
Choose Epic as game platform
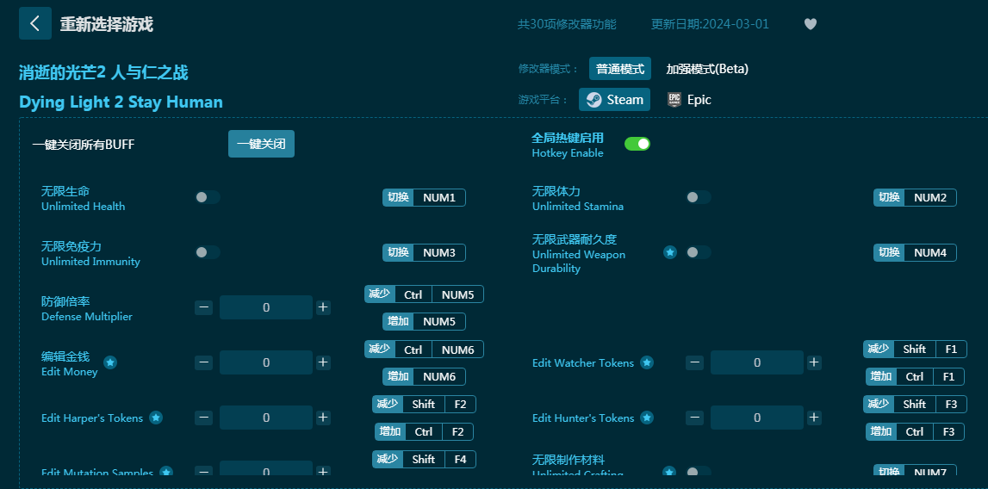tap(689, 100)
